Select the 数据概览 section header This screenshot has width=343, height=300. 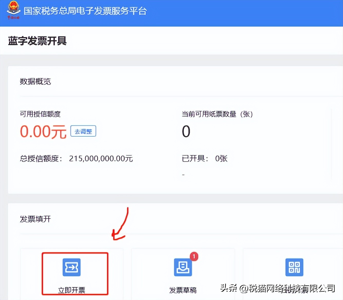click(x=35, y=82)
